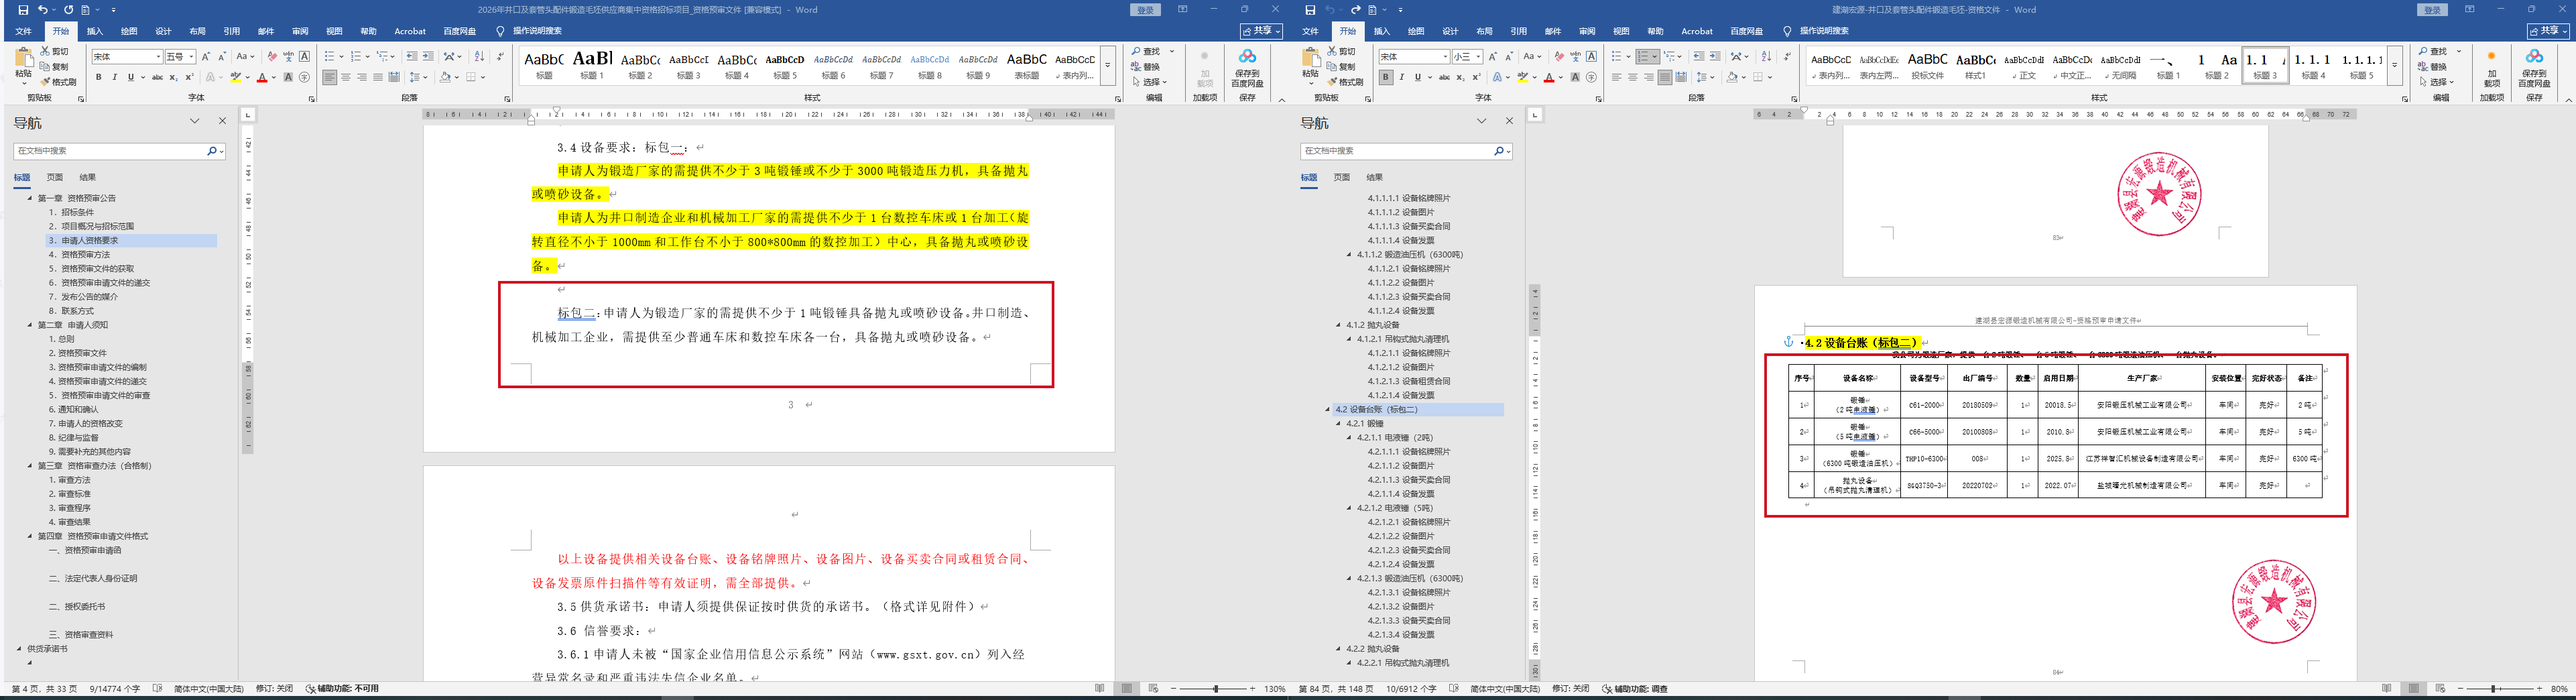Open the 小三 font size dropdown

pyautogui.click(x=1477, y=57)
